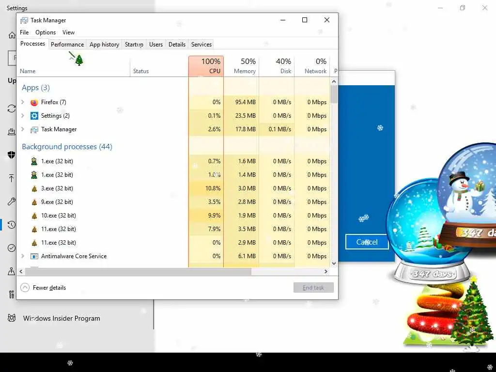Open the Options menu in Task Manager
Viewport: 496px width, 372px height.
coord(46,32)
